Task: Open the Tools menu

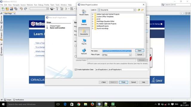Action: 57,5
